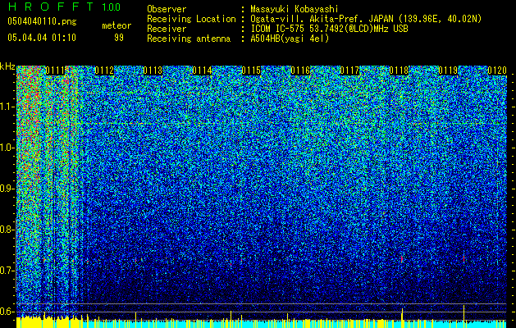Click the receiver text ICOM IC-575 53.7492
The width and height of the screenshot is (516, 328).
tap(329, 29)
